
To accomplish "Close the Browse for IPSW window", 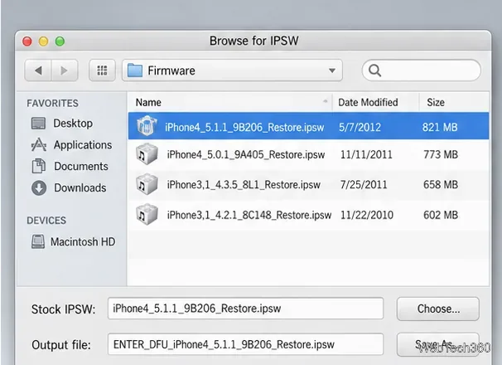I will (27, 41).
